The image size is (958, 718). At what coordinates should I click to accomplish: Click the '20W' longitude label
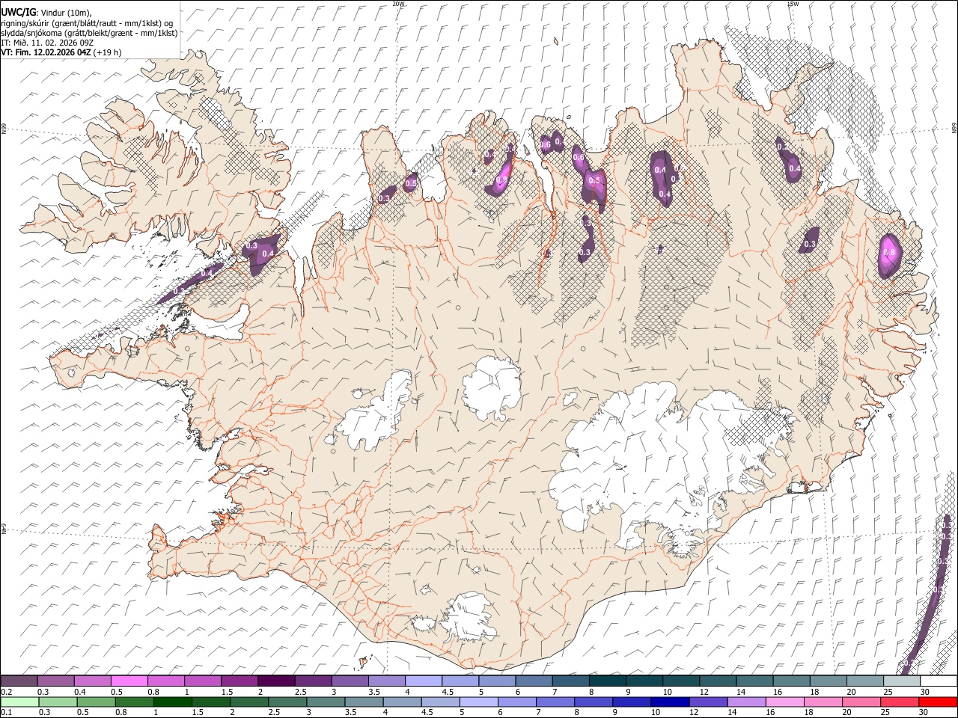(x=398, y=4)
